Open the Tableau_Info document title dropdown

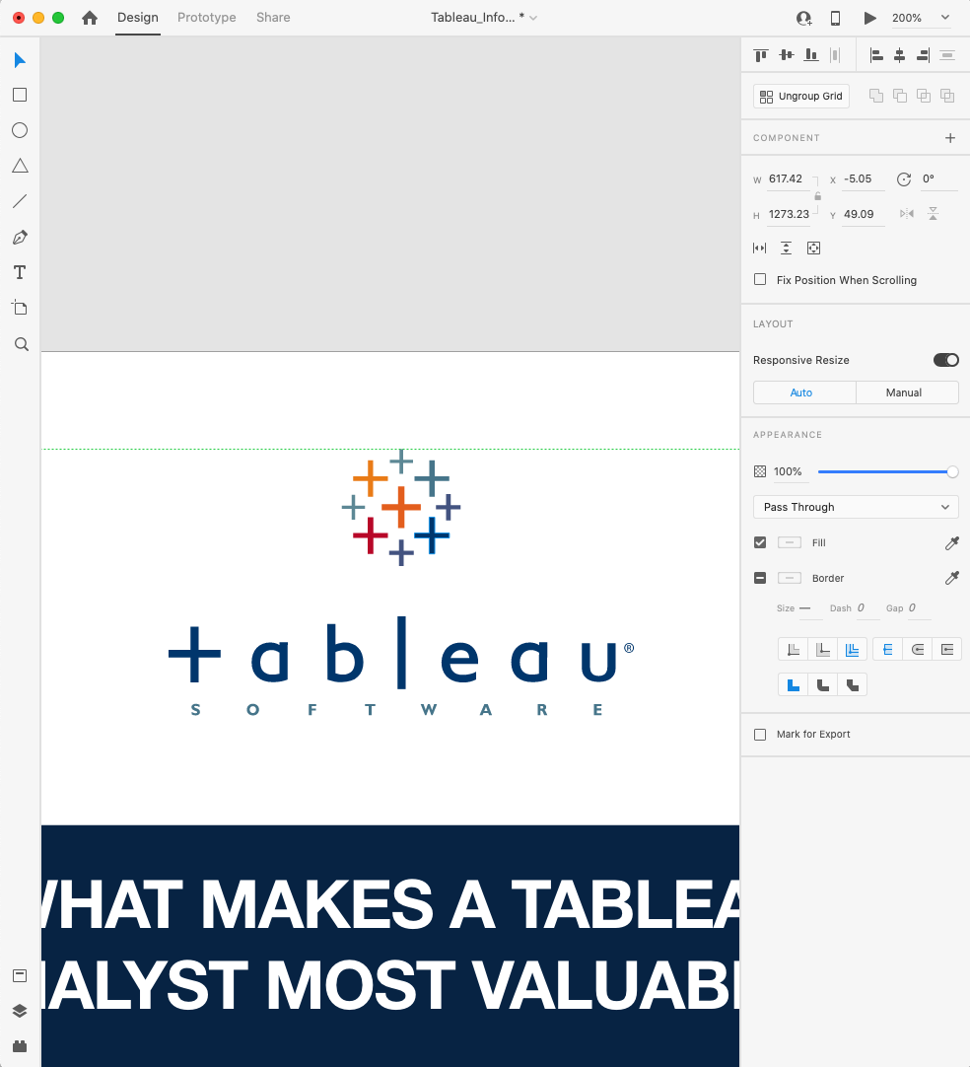pos(484,18)
